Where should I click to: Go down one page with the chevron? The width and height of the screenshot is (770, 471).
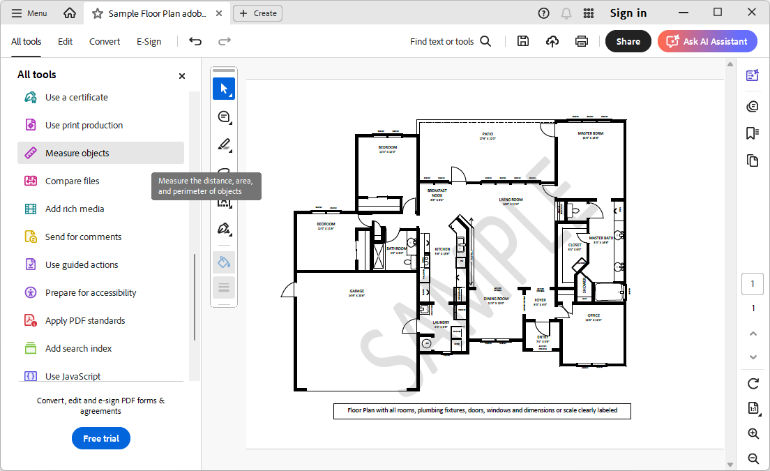tap(753, 357)
